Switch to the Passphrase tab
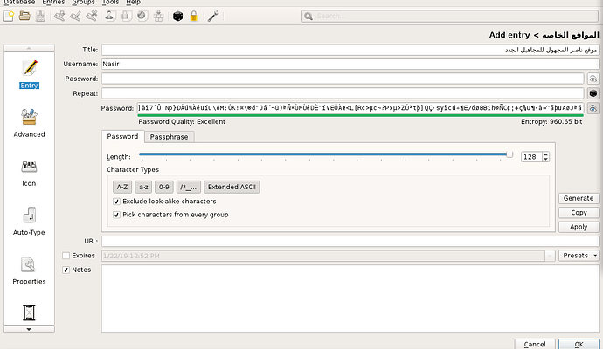The image size is (603, 349). tap(169, 137)
